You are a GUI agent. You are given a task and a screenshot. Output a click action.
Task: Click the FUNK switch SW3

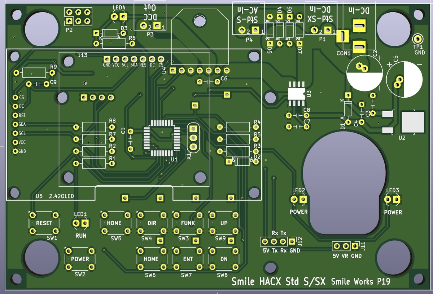[188, 223]
